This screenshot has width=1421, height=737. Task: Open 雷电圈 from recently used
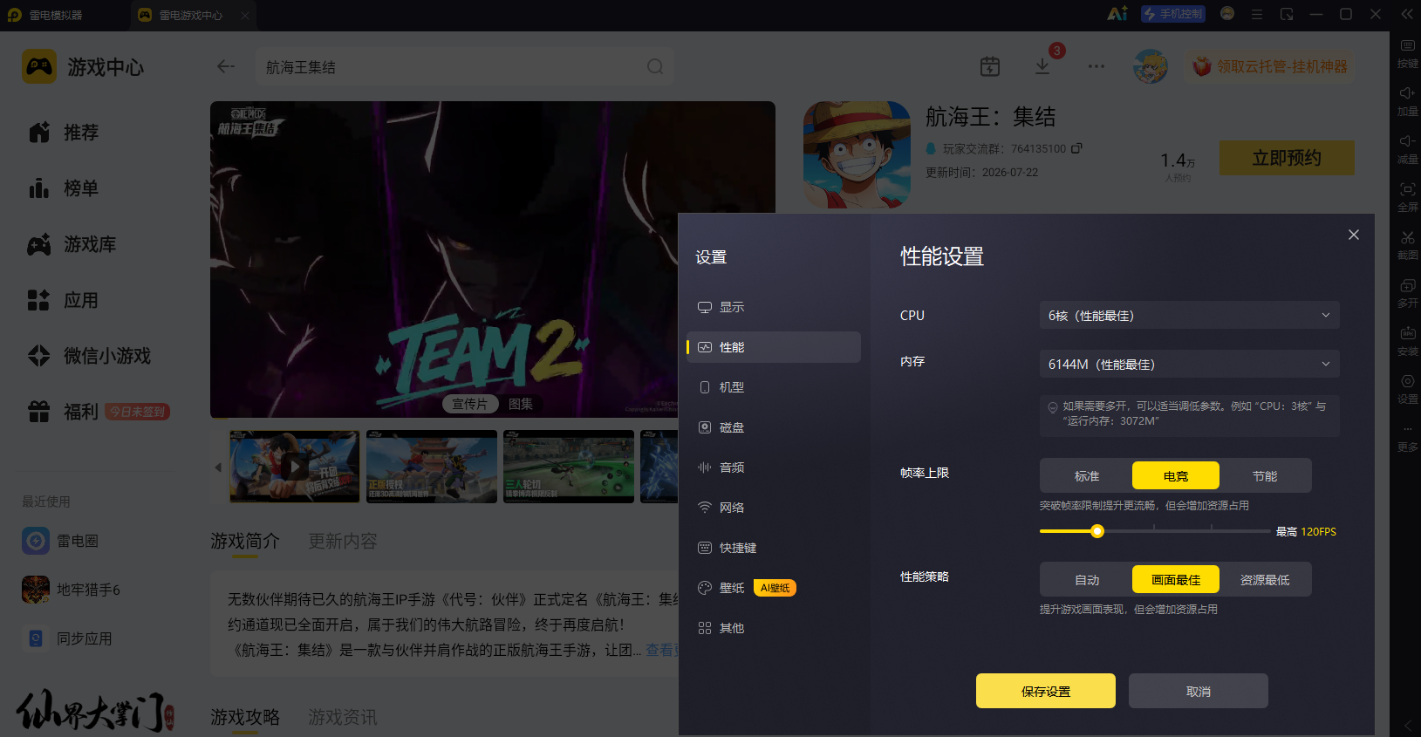pos(61,541)
